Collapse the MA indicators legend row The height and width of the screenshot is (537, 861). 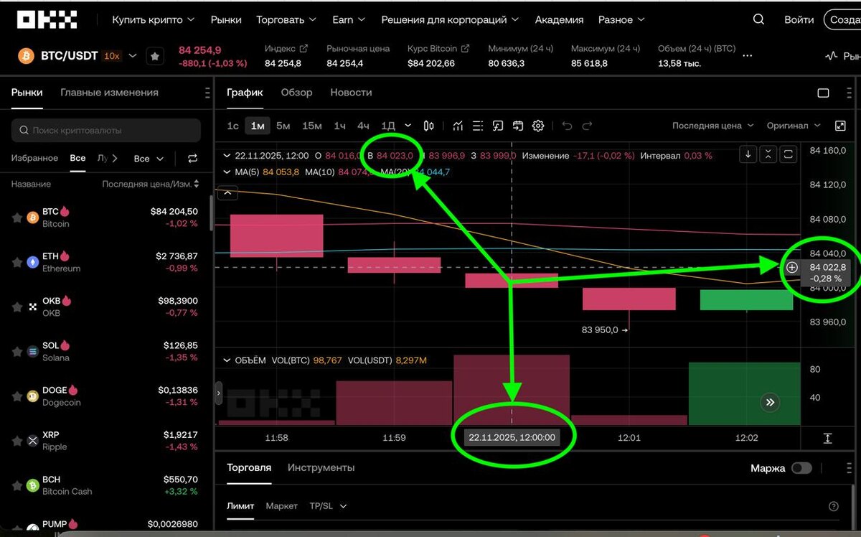[227, 172]
